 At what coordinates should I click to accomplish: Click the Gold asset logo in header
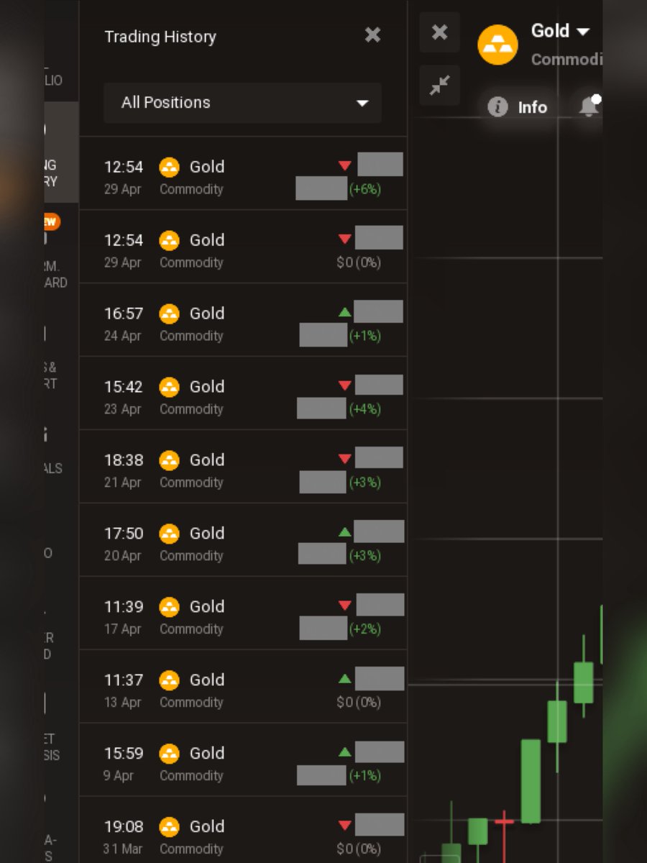click(497, 45)
